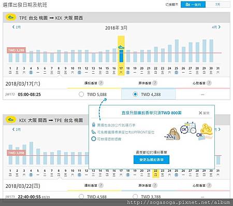233x206 pixels.
Task: Click 20kg bag illustration in popup
Action: pyautogui.click(x=172, y=134)
